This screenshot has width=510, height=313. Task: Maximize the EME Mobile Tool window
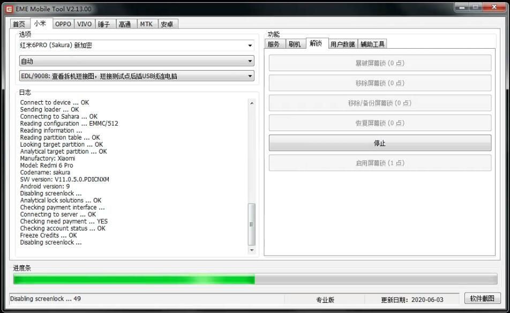pyautogui.click(x=476, y=7)
